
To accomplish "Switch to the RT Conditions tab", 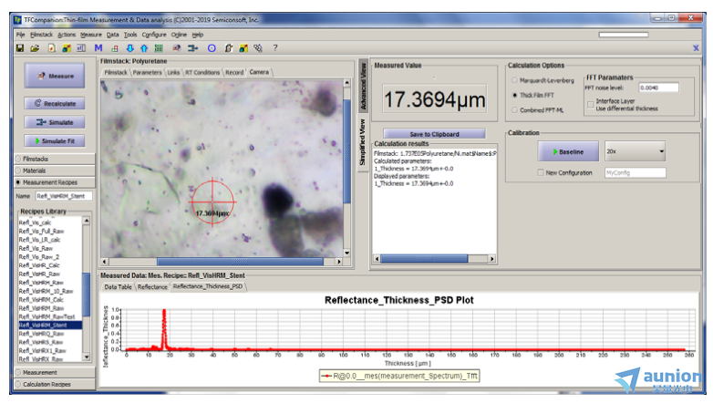I will click(x=202, y=72).
